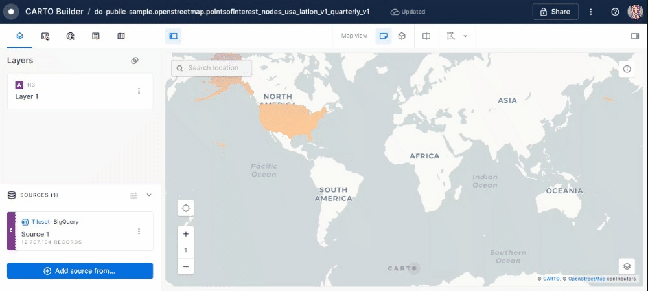
Task: Open Layer 1 options menu
Action: point(139,91)
